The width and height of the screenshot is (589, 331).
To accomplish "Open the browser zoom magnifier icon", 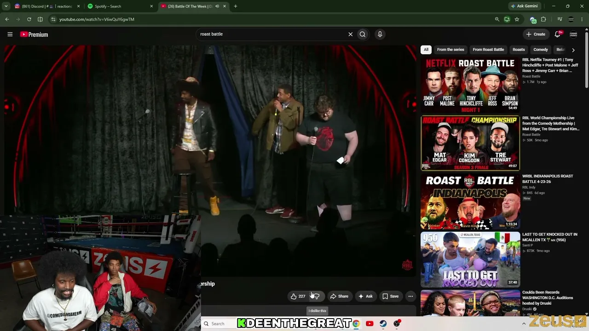I will 497,19.
